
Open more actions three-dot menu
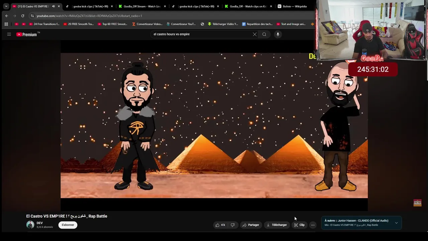(x=313, y=225)
